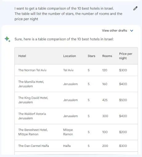Select The Norman Tel Aviv cell
This screenshot has height=157, width=142.
32,70
